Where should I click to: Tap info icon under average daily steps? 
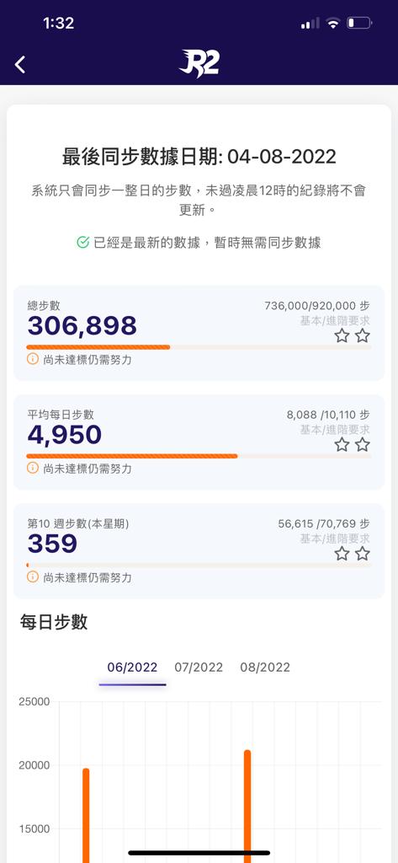33,469
